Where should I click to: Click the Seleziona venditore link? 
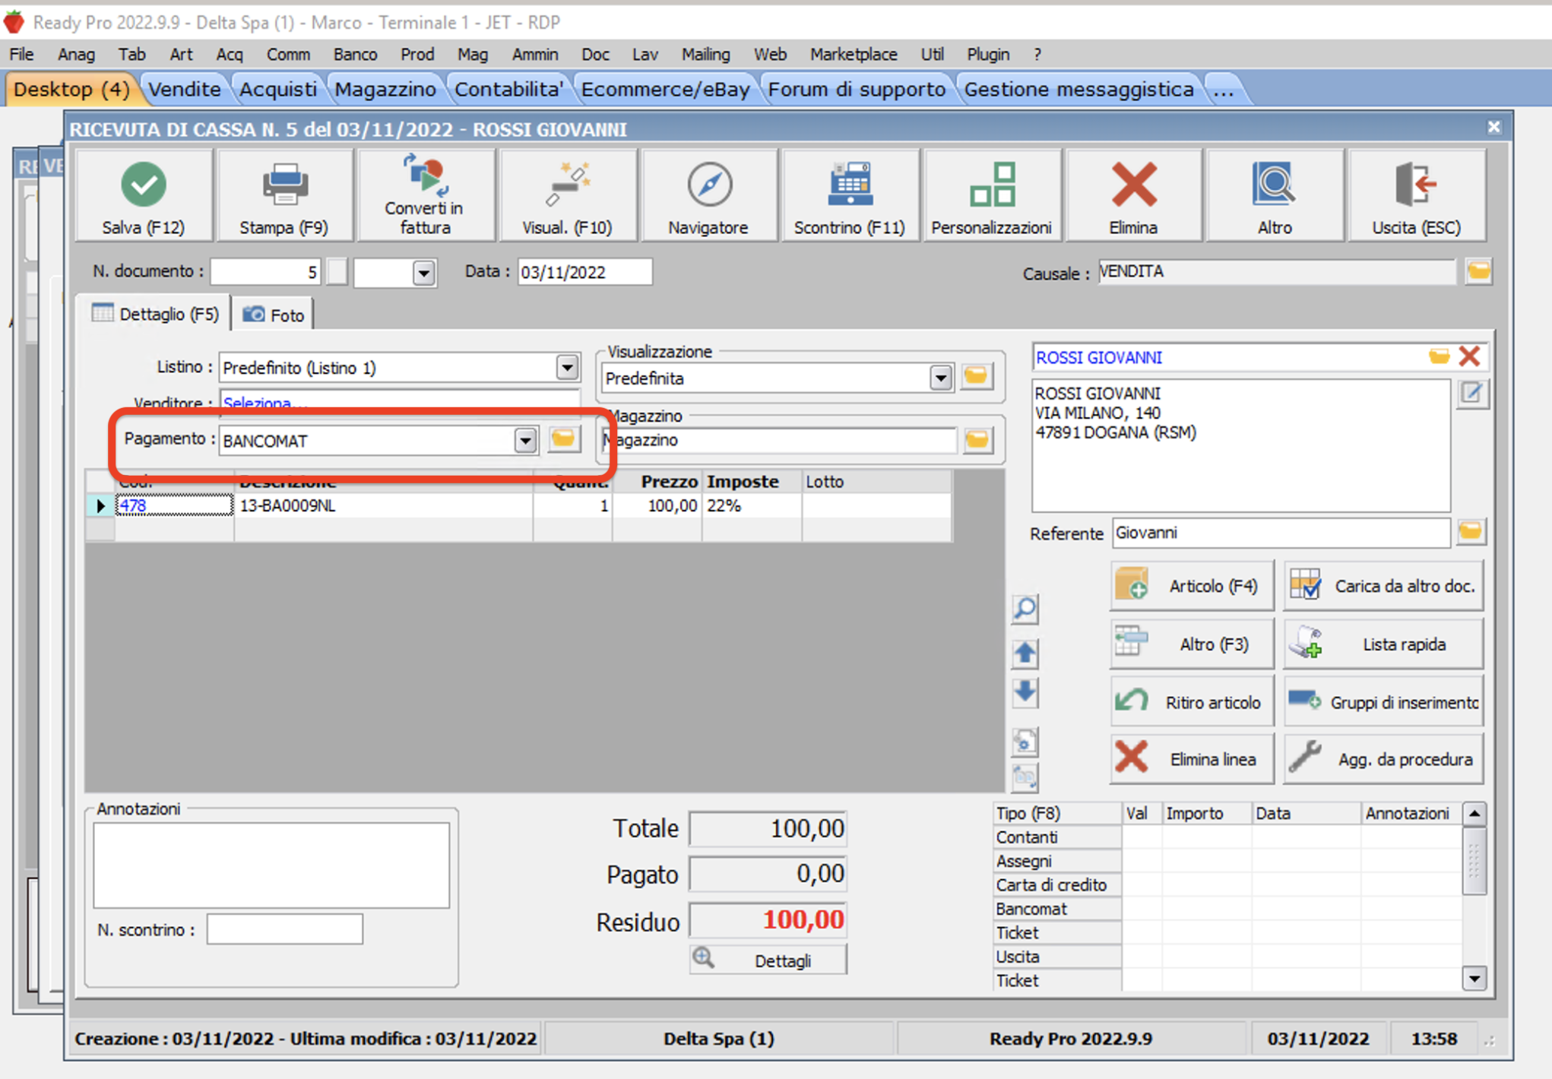click(x=257, y=403)
